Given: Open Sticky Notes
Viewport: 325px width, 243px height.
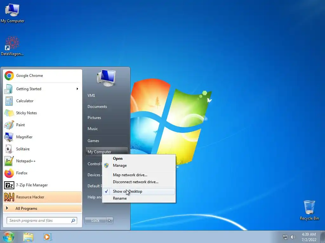Looking at the screenshot, I should pyautogui.click(x=43, y=113).
